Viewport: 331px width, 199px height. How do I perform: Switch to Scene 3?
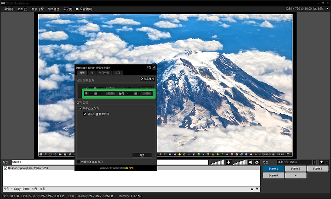tap(318, 168)
